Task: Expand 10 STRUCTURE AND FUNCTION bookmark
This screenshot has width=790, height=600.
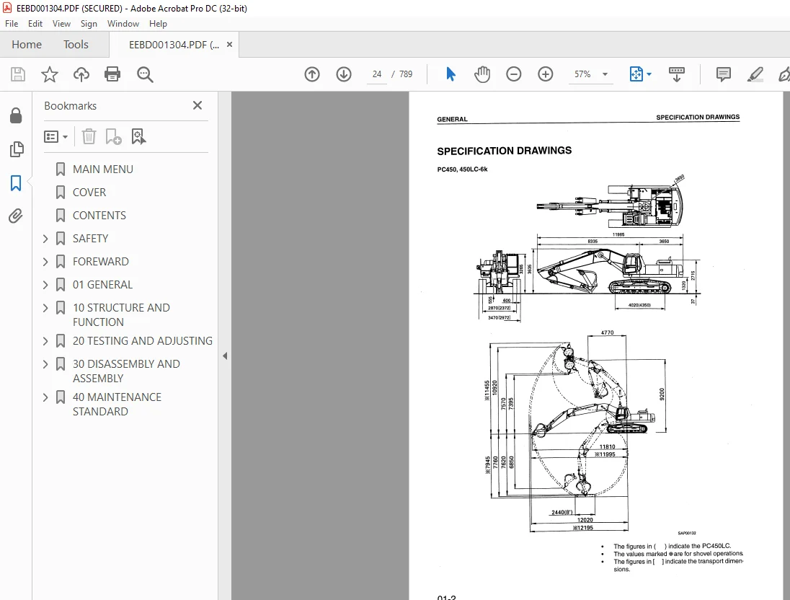Action: coord(45,308)
